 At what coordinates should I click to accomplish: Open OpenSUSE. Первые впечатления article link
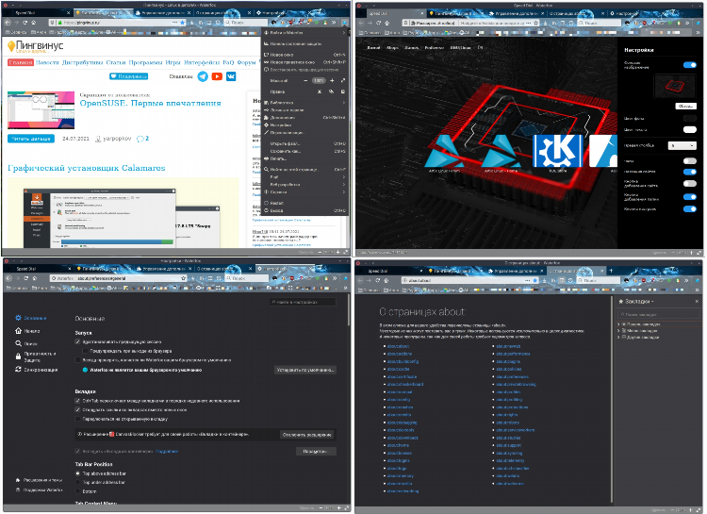(150, 104)
